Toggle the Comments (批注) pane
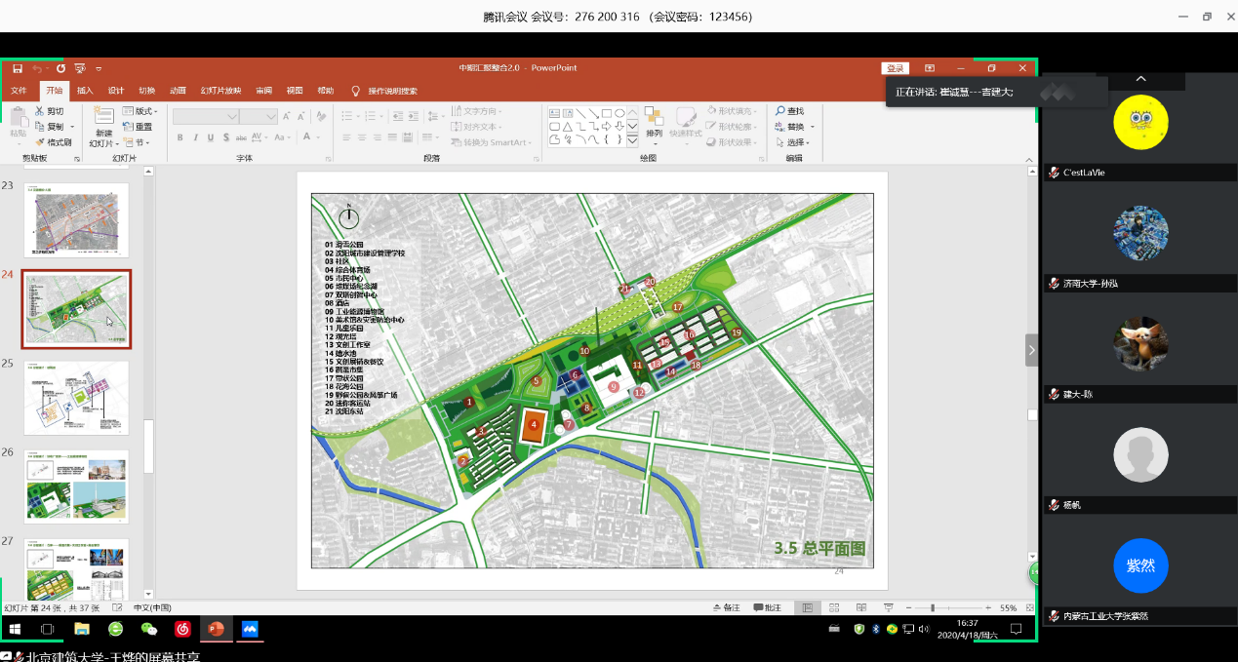Screen dimensions: 1238x662 768,607
